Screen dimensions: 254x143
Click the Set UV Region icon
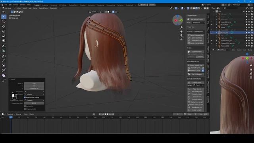[189, 74]
